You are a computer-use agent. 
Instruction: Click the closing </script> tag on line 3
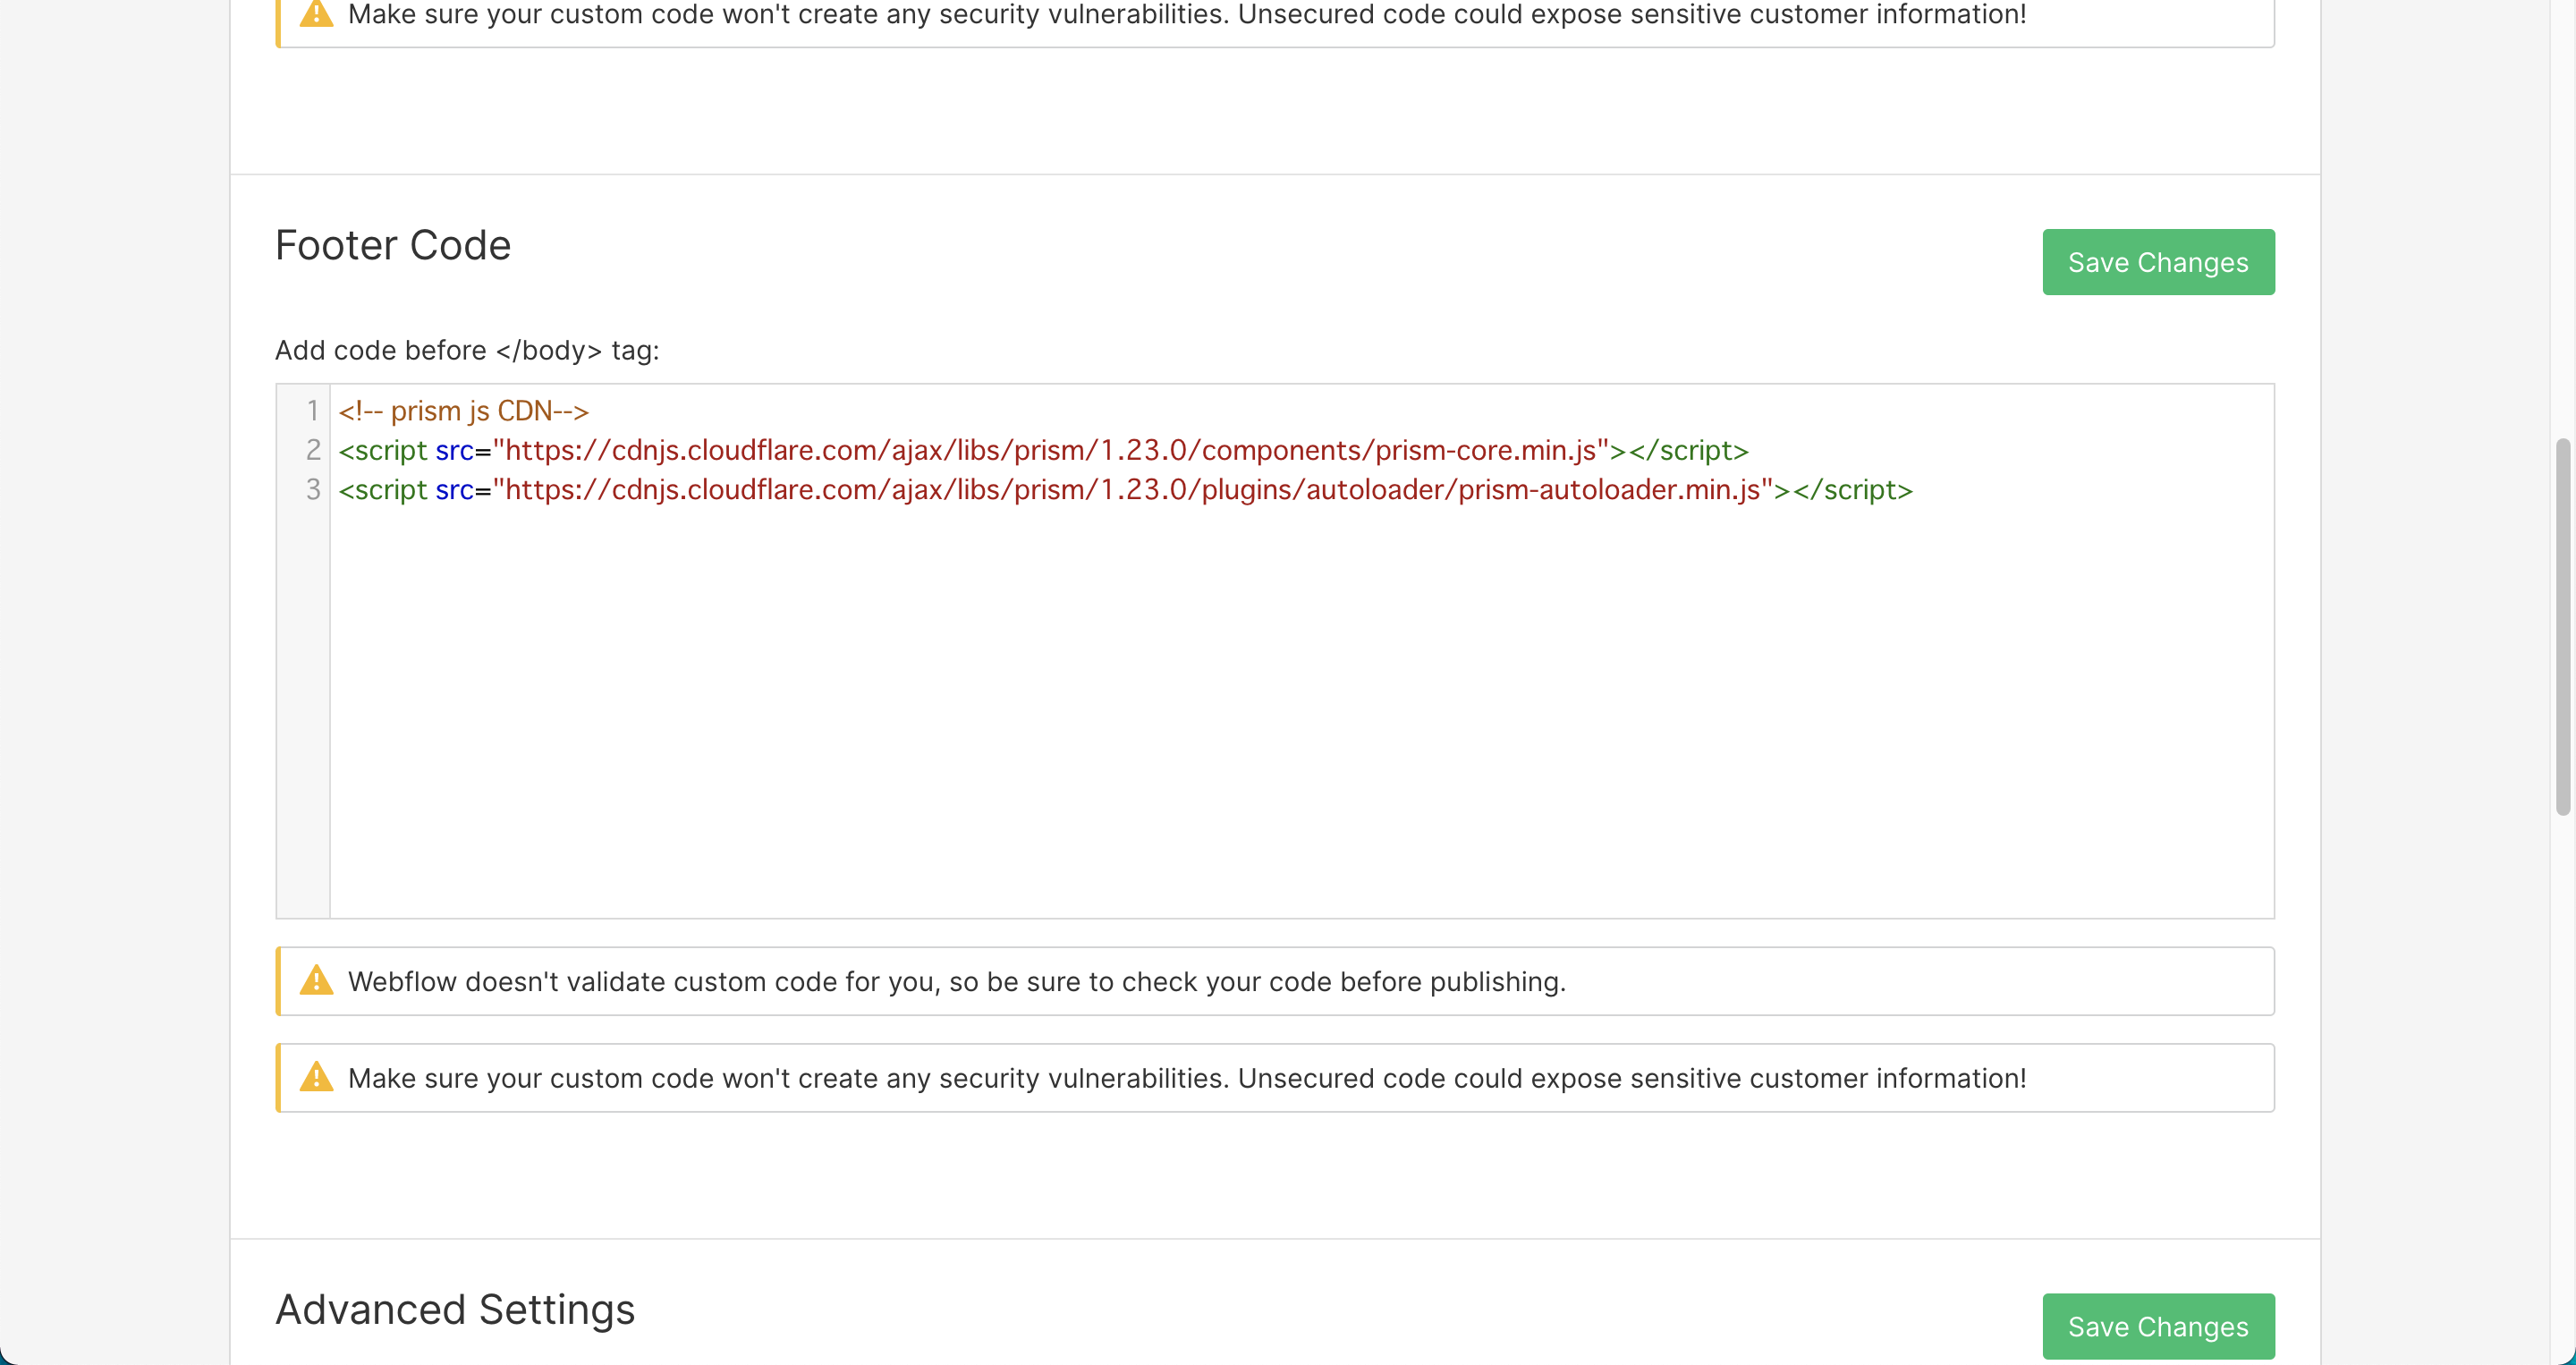pos(1852,490)
